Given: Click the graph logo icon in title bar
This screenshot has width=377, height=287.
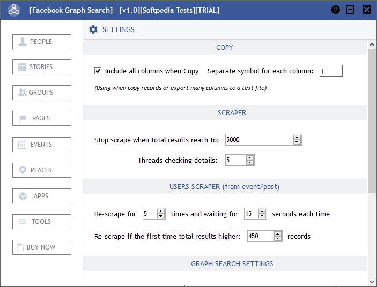Looking at the screenshot, I should [x=14, y=10].
